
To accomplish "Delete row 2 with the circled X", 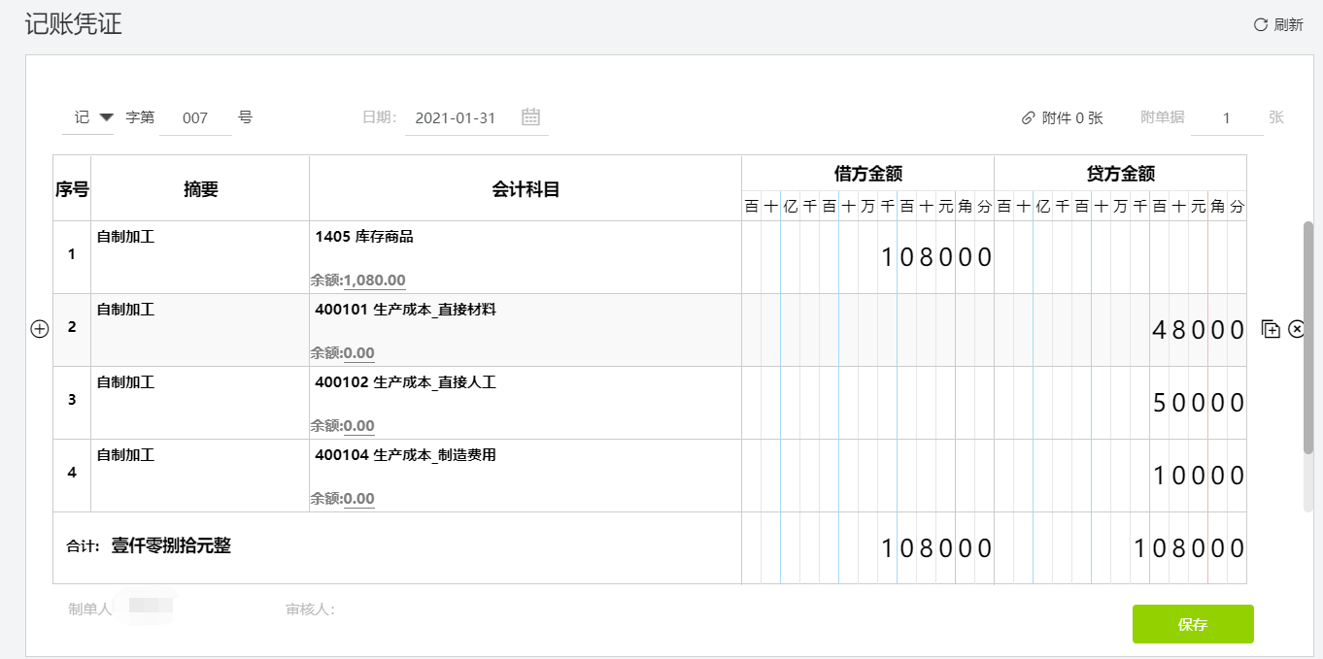I will tap(1297, 329).
